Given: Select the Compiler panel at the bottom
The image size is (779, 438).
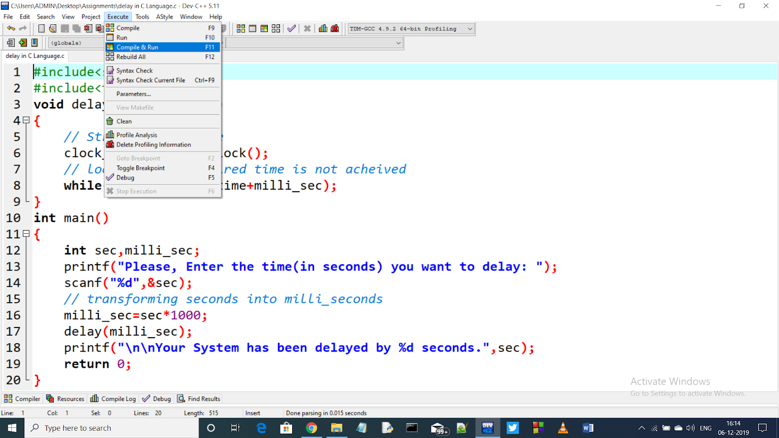Looking at the screenshot, I should pos(22,399).
